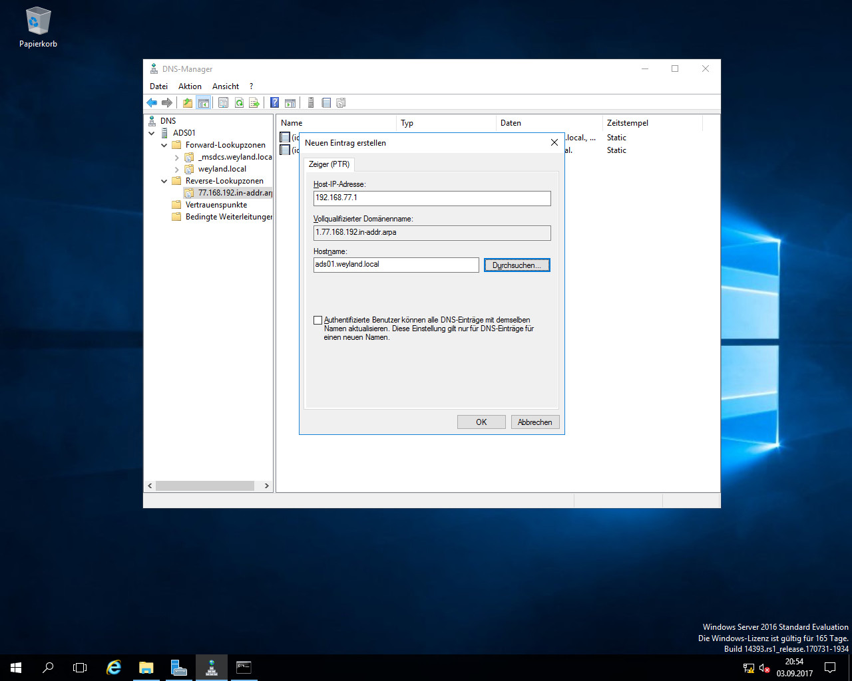This screenshot has width=852, height=681.
Task: Enable authenticated users DNS update checkbox
Action: [318, 320]
